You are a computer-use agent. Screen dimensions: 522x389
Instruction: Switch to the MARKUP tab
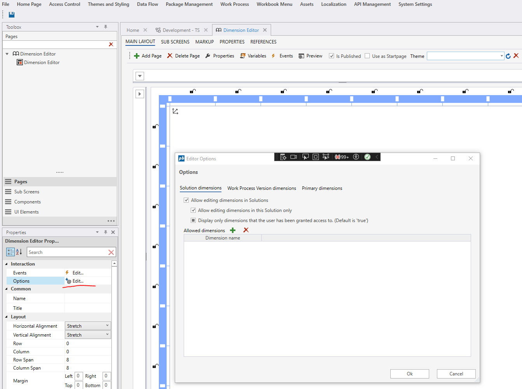coord(205,42)
